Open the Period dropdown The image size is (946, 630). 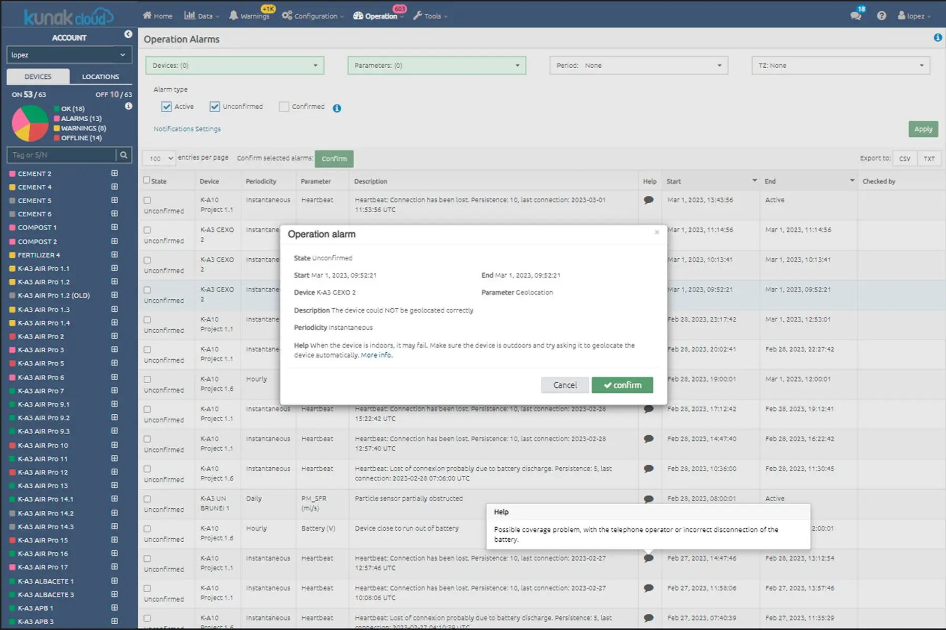639,66
